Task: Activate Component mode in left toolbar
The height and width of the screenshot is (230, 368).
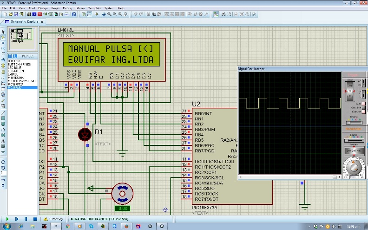Action: coord(3,37)
